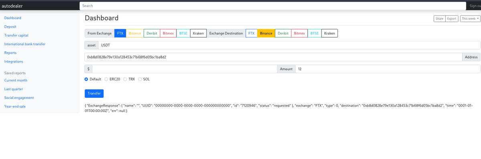Screen dimensions: 481x159
Task: Select Bitmex as From Exchange
Action: tap(168, 33)
